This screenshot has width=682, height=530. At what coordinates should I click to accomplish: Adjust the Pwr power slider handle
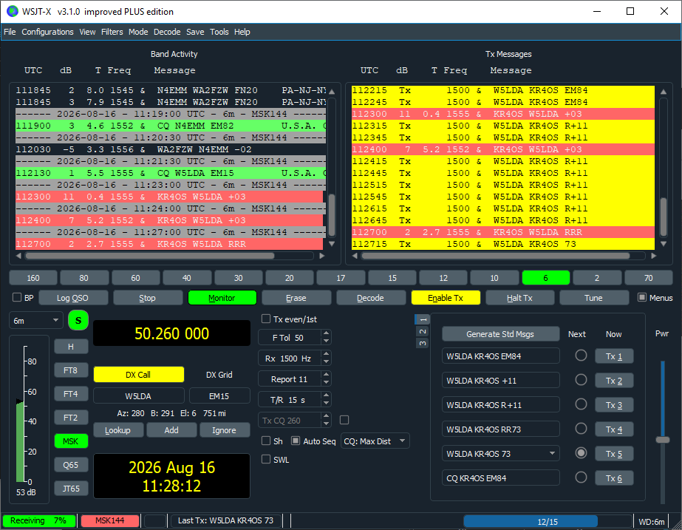tap(663, 440)
